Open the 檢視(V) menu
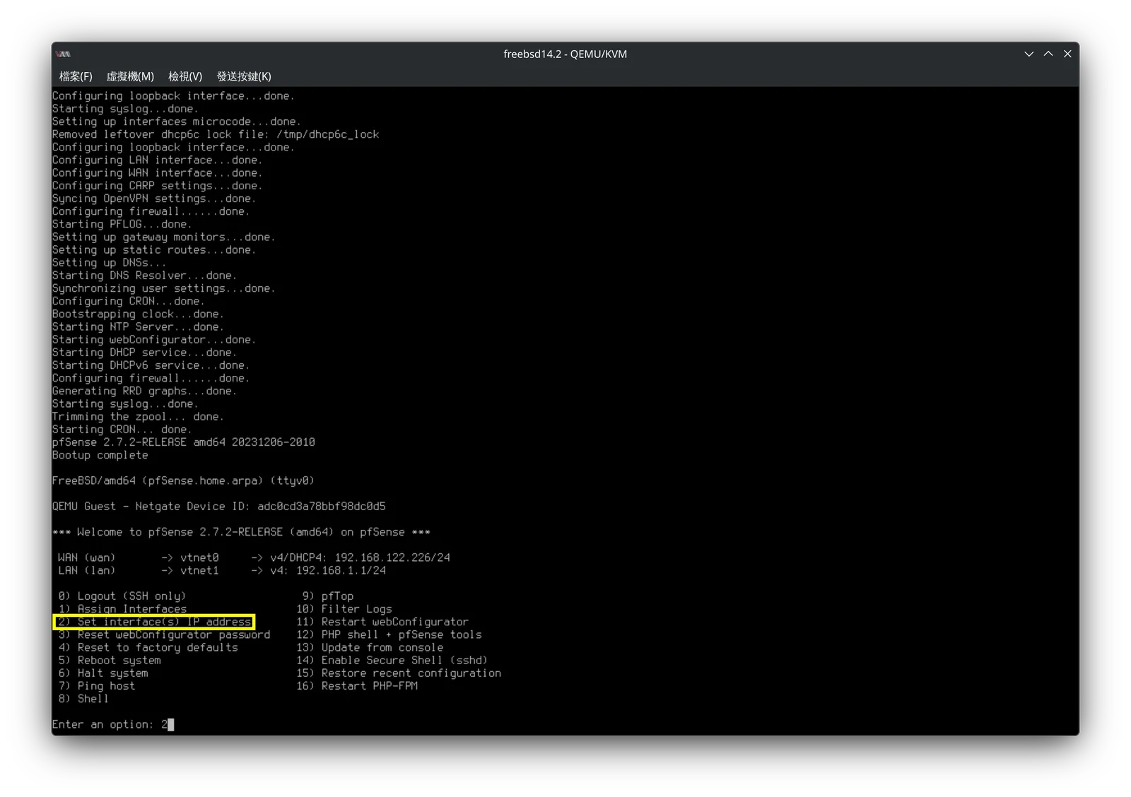The width and height of the screenshot is (1131, 797). click(185, 76)
